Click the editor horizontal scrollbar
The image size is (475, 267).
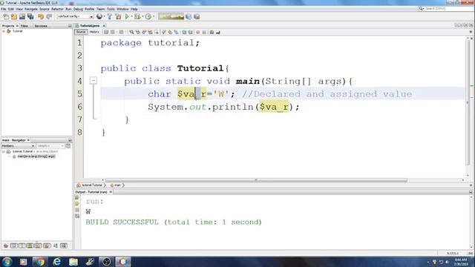(x=256, y=180)
